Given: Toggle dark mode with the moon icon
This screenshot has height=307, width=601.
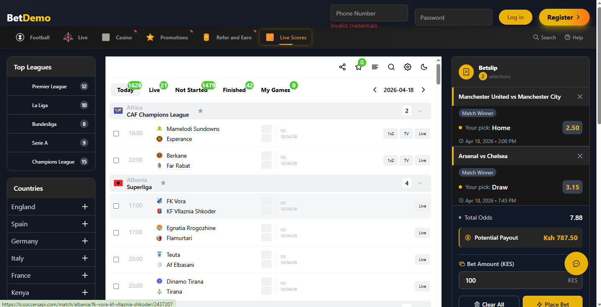Looking at the screenshot, I should 424,67.
